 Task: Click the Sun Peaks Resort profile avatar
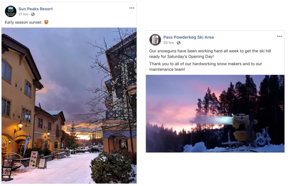click(11, 11)
